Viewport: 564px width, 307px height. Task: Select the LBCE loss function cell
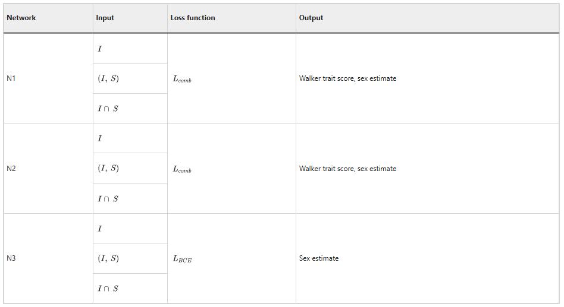(182, 259)
